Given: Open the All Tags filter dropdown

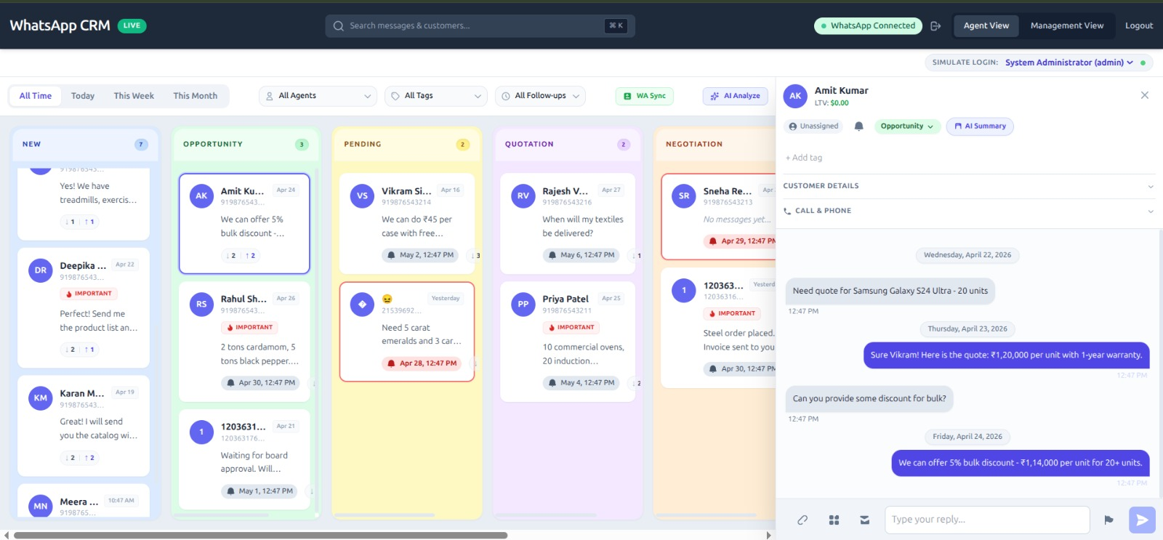Looking at the screenshot, I should click(x=435, y=96).
